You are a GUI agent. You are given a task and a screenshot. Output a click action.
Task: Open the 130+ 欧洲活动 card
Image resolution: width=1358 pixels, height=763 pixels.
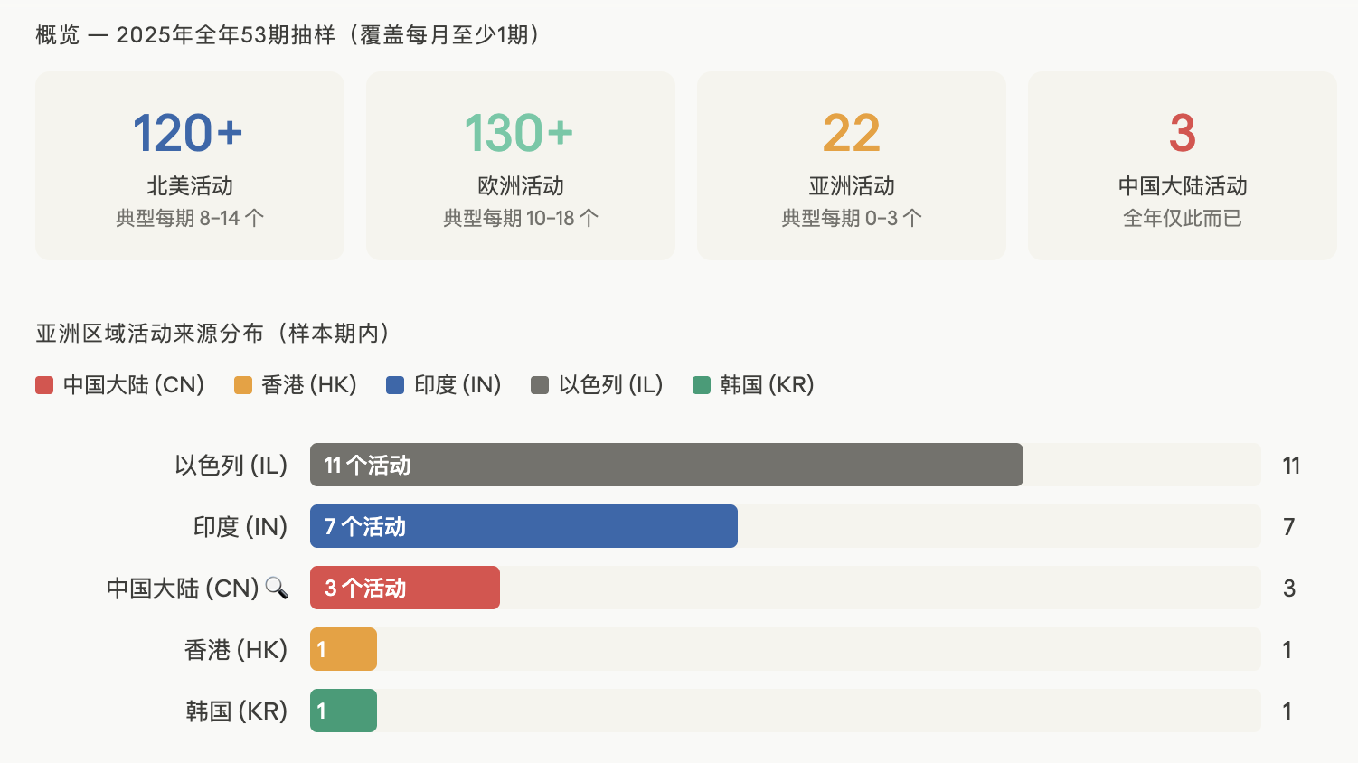[x=521, y=165]
